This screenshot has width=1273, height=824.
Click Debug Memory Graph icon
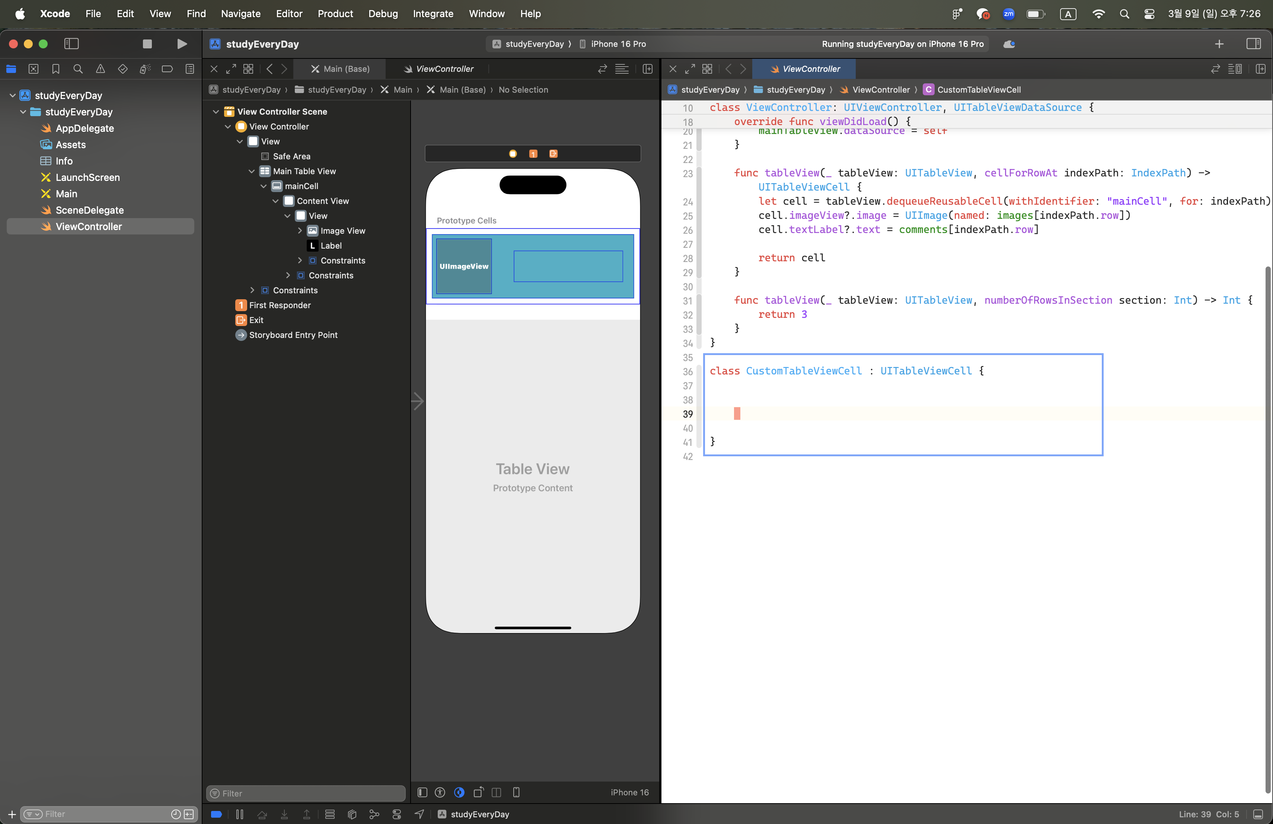pos(374,814)
